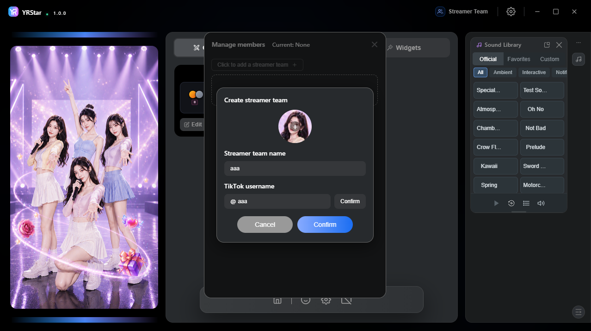Click the collapse panel icon bottom right
Image resolution: width=591 pixels, height=331 pixels.
click(x=579, y=312)
